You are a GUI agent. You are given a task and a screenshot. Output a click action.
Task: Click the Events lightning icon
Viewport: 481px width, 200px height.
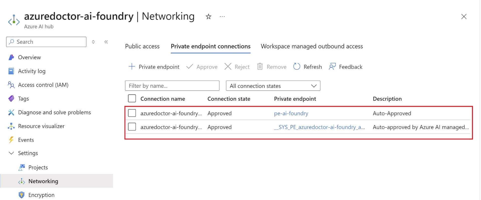coord(11,140)
